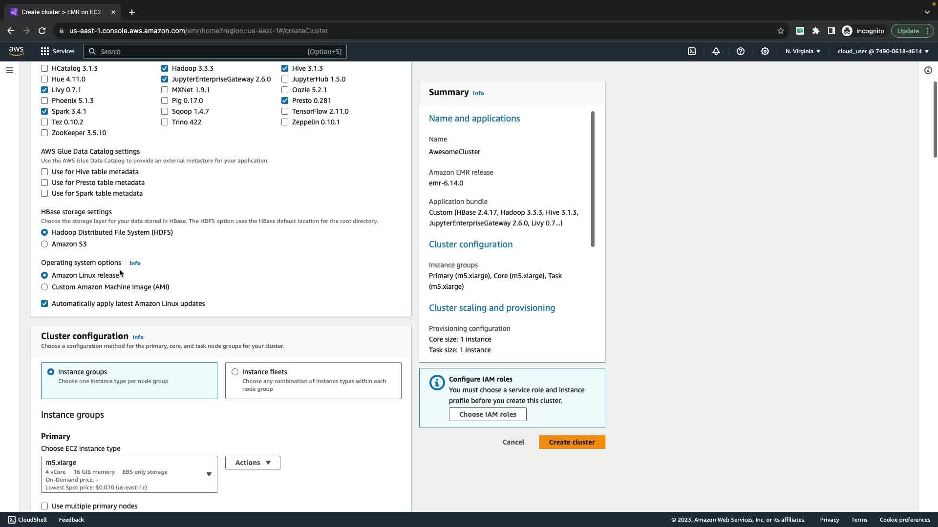Switch to the Create cluster browser tab
Screen dimensions: 938x527
click(61, 12)
